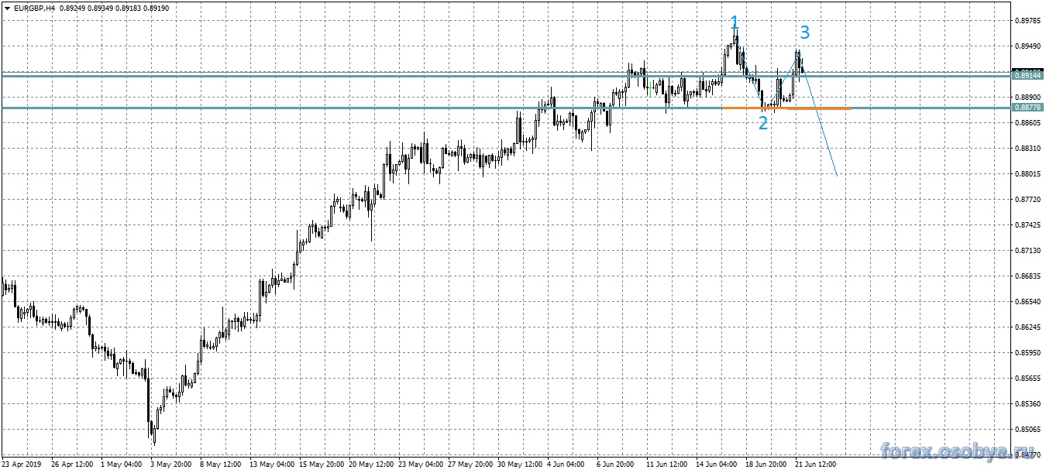Click the 13 May 04:00 time label
Screen dimensions: 1046x473
point(274,465)
